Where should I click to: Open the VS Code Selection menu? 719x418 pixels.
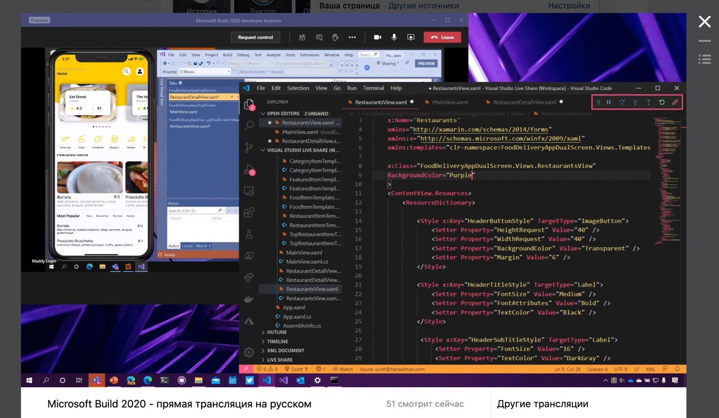[298, 88]
